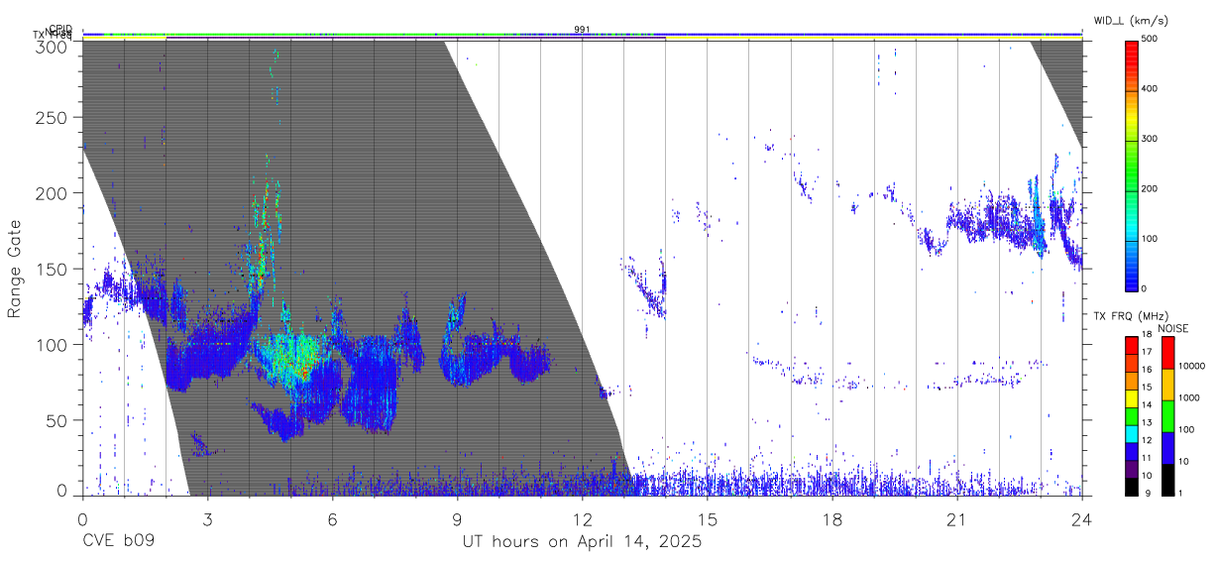Click the '150' range gate tick label
The height and width of the screenshot is (562, 1217).
coord(53,269)
